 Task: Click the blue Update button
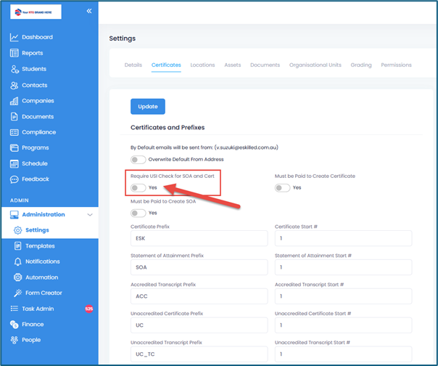147,107
